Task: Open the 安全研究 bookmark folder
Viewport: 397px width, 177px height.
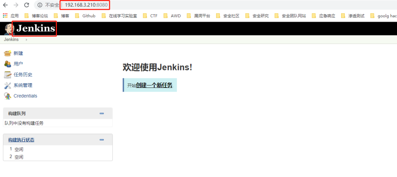Action: (257, 16)
